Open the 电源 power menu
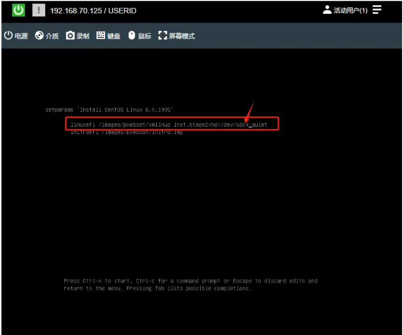 click(16, 35)
